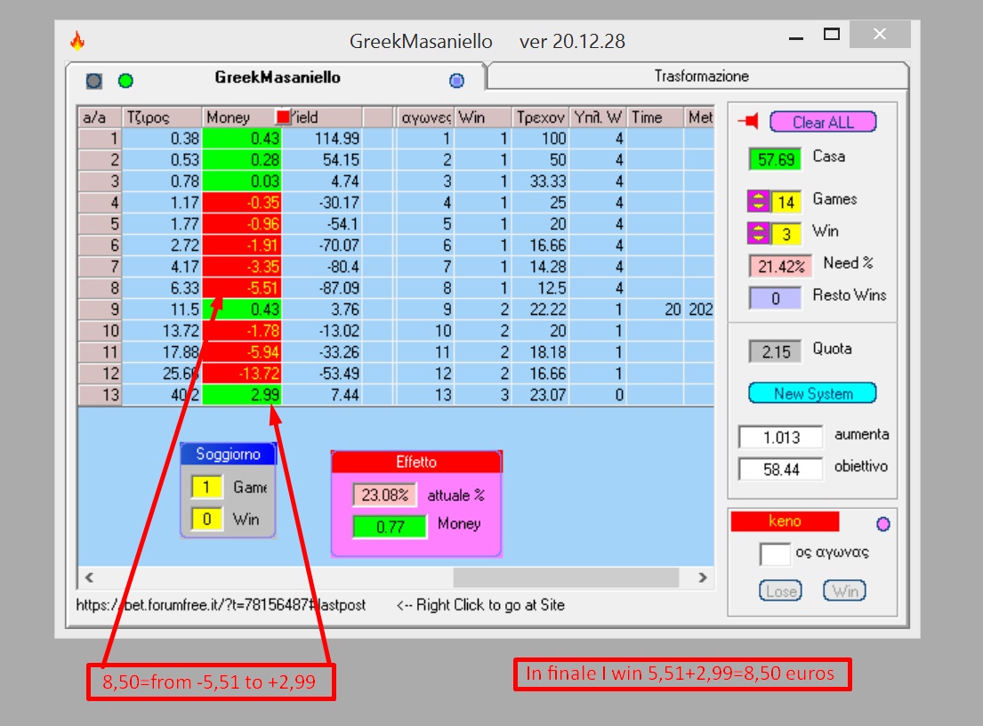Click the Games spinner arrows
Screen dimensions: 983x726
[x=758, y=201]
